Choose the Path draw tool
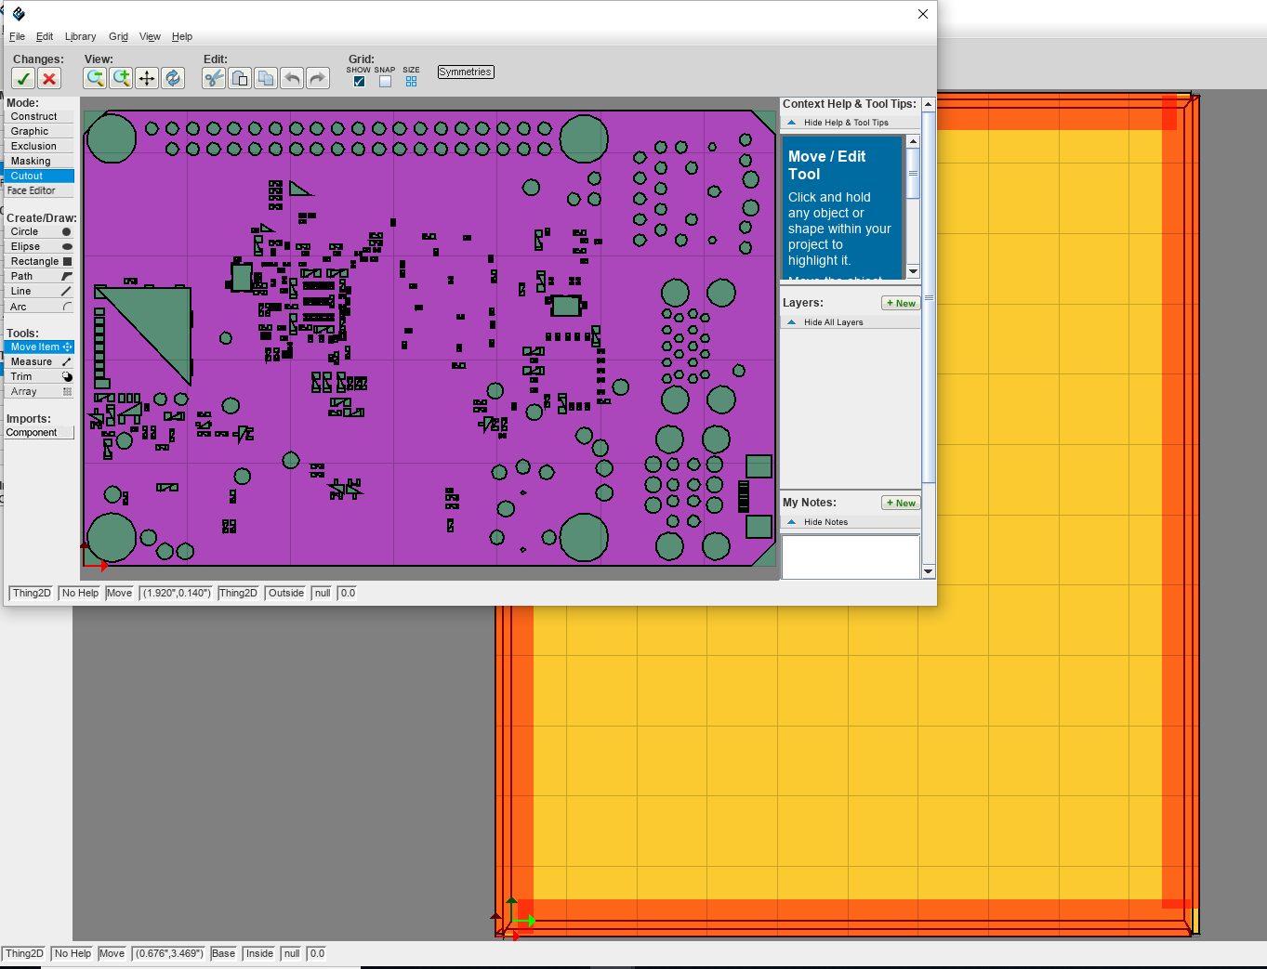 coord(39,276)
